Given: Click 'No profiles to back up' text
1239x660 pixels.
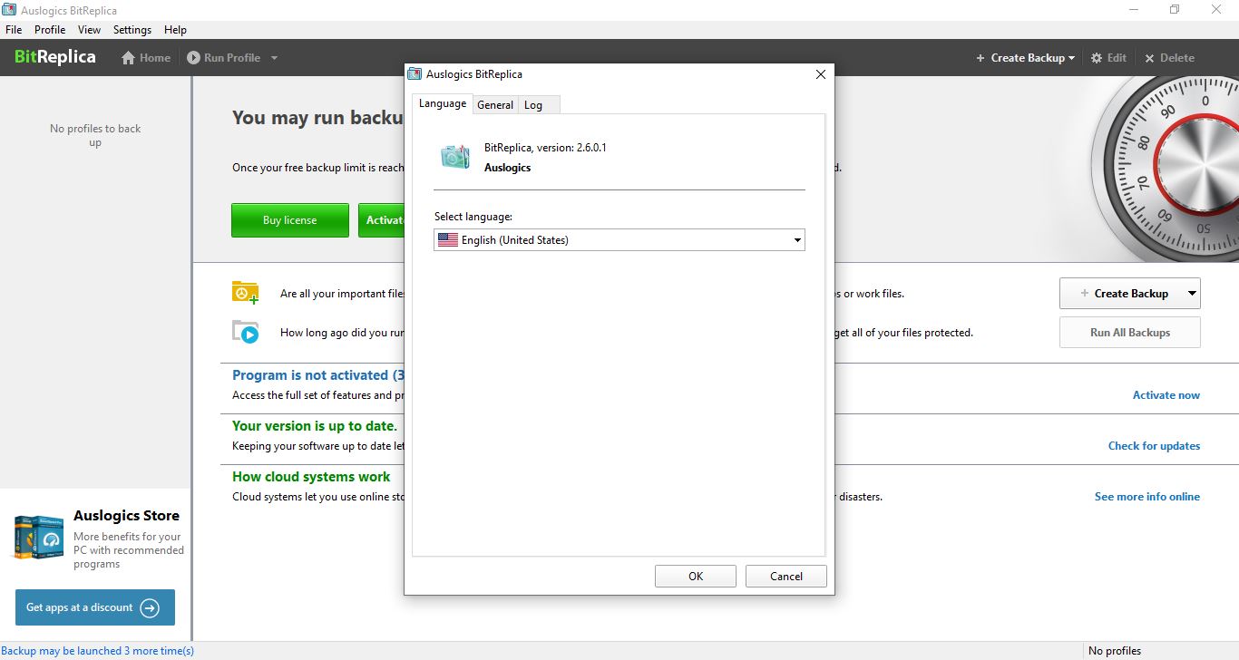Looking at the screenshot, I should (x=95, y=135).
